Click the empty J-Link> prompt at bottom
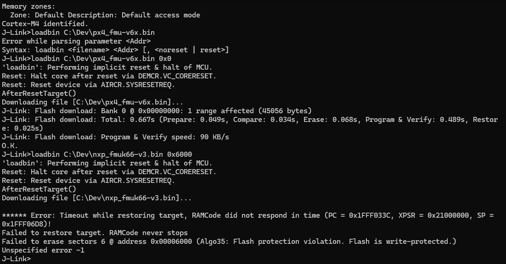506x264 pixels. (17, 259)
